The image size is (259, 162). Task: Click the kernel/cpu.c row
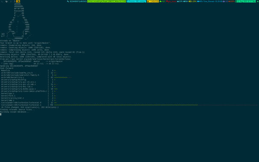28,94
